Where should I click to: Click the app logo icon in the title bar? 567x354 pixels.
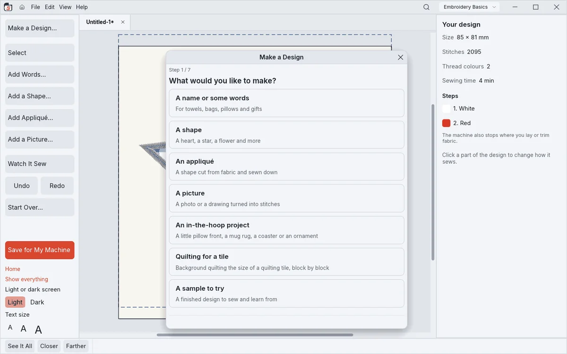(x=8, y=7)
